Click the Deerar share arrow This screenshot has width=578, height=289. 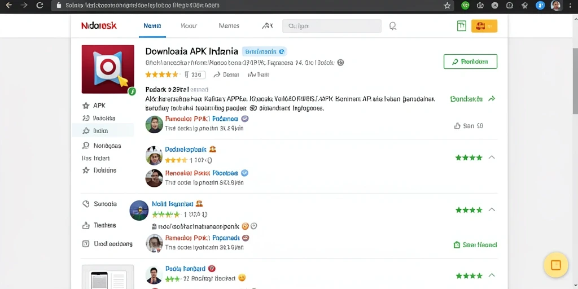pos(226,75)
